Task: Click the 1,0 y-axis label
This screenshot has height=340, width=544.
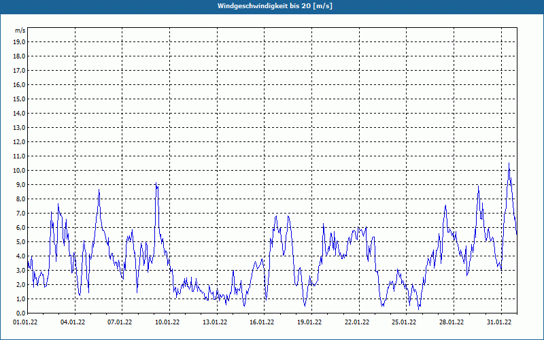Action: [20, 299]
